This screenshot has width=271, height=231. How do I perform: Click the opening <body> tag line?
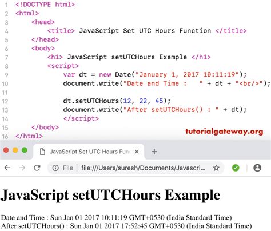coord(43,48)
